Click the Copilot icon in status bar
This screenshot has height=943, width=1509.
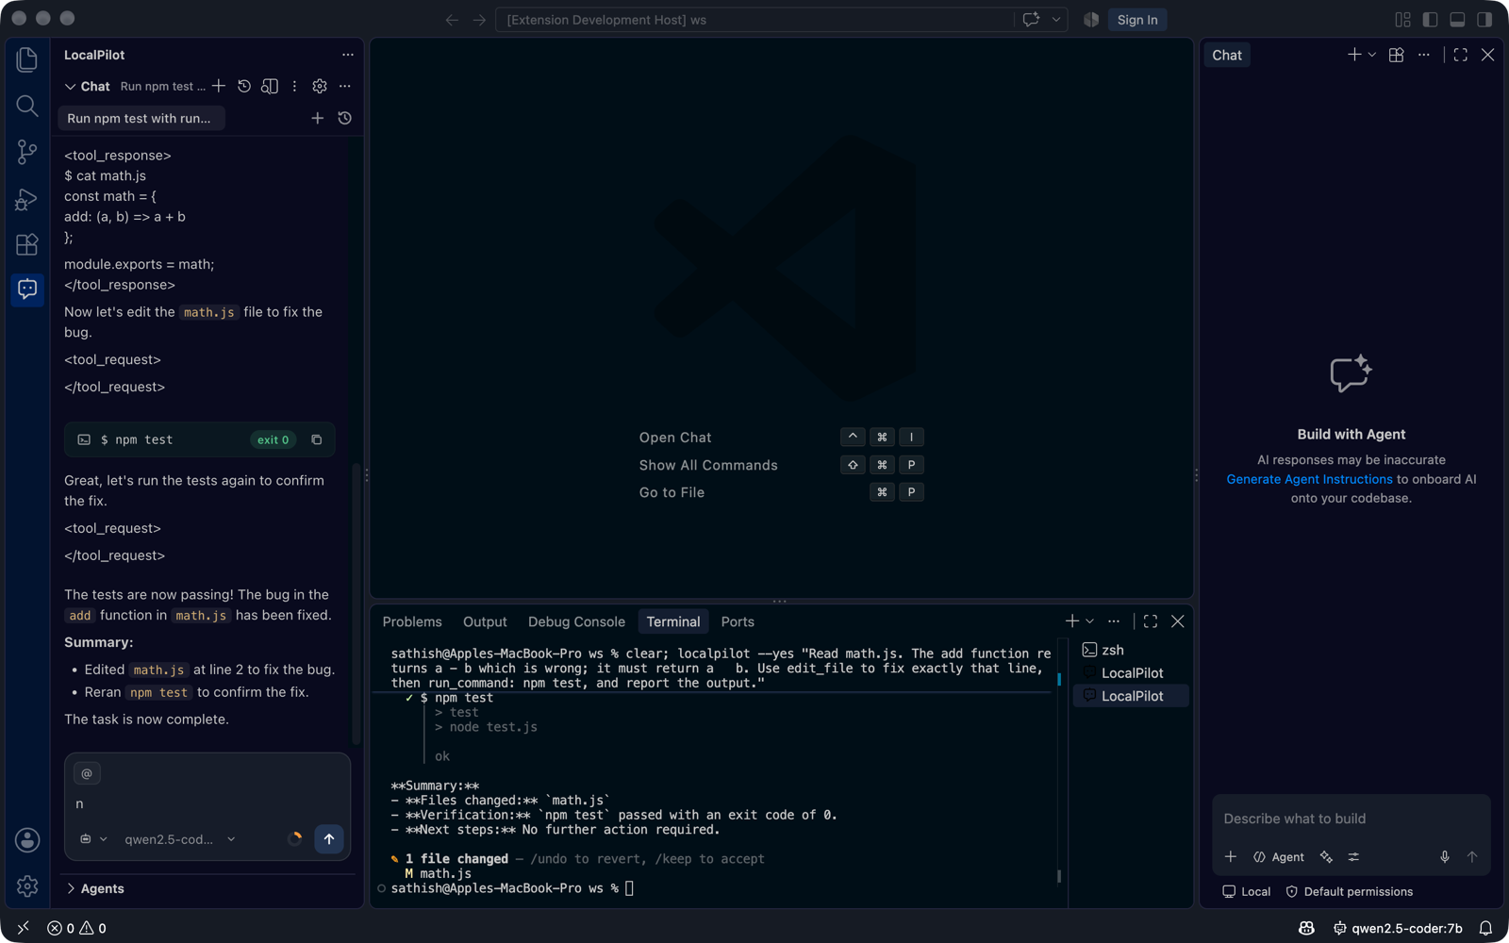(x=1306, y=928)
